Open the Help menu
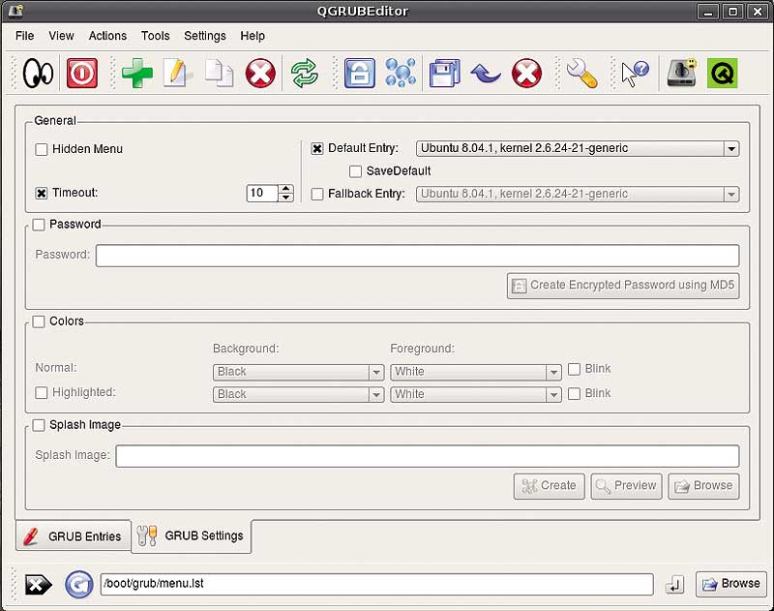Screen dimensions: 774x611 click(x=253, y=36)
